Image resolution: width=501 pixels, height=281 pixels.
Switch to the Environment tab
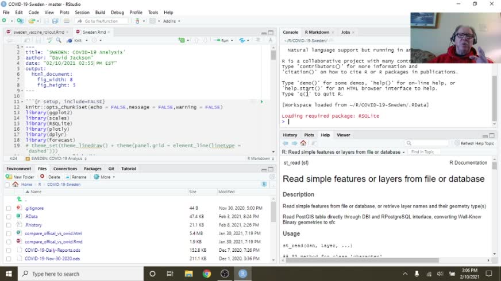[18, 169]
